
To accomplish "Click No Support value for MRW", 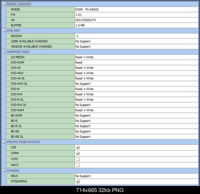I will click(83, 176).
